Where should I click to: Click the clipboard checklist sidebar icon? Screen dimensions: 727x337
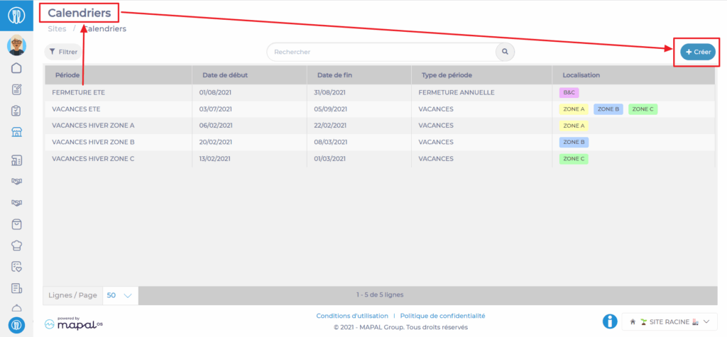coord(16,111)
